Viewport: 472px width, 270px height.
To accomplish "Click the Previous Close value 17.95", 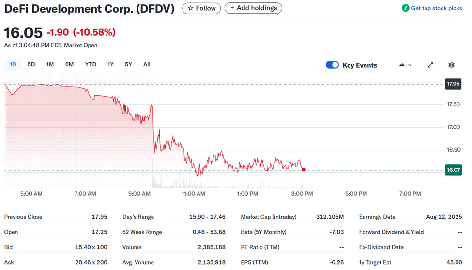I will pyautogui.click(x=99, y=217).
